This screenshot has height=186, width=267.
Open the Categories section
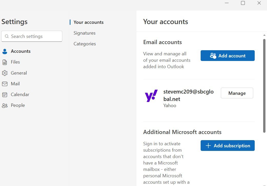(x=85, y=44)
